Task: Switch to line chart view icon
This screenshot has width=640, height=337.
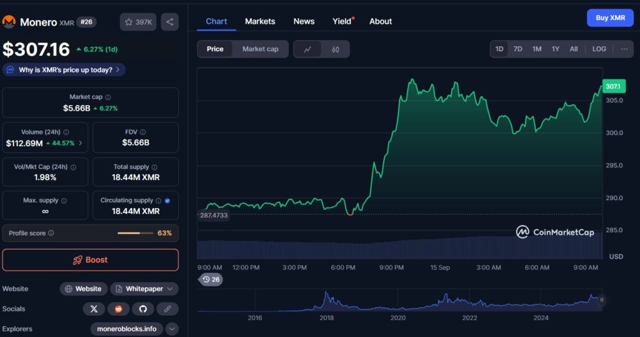Action: (x=307, y=49)
